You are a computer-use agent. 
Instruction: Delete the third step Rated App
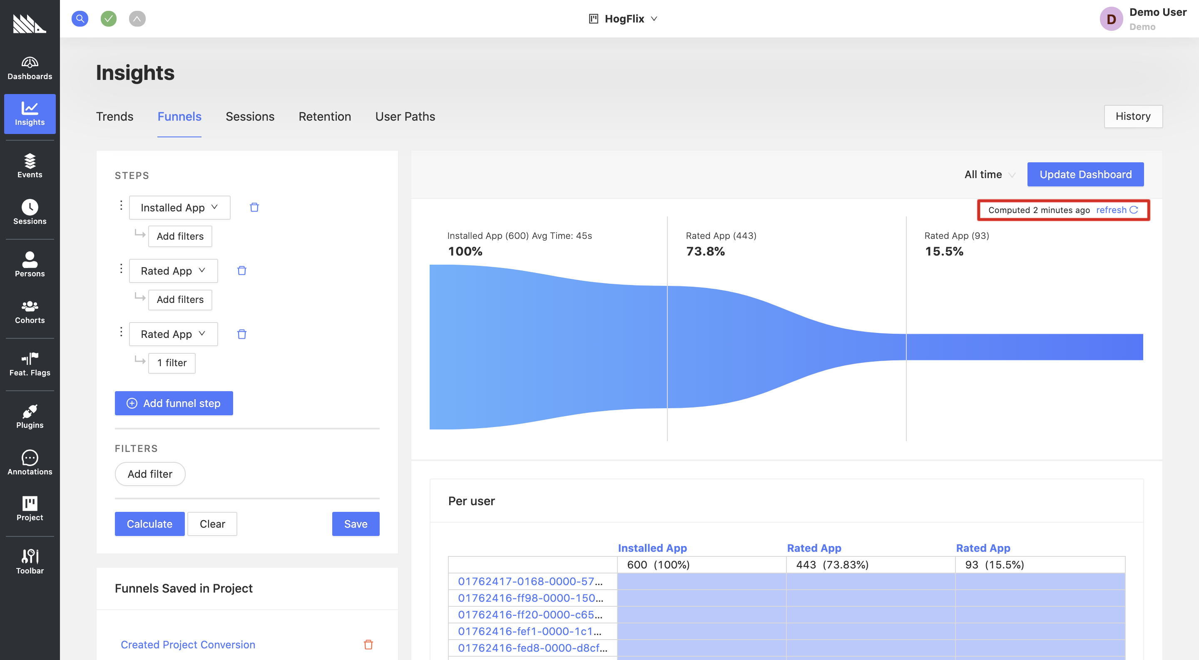click(x=241, y=334)
